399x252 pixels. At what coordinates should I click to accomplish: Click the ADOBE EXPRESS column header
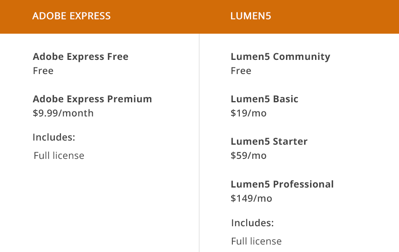71,16
